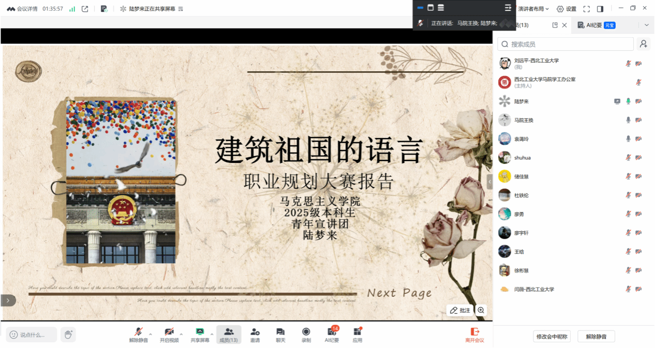
Task: Click the 搜索成员 search field
Action: coord(565,44)
